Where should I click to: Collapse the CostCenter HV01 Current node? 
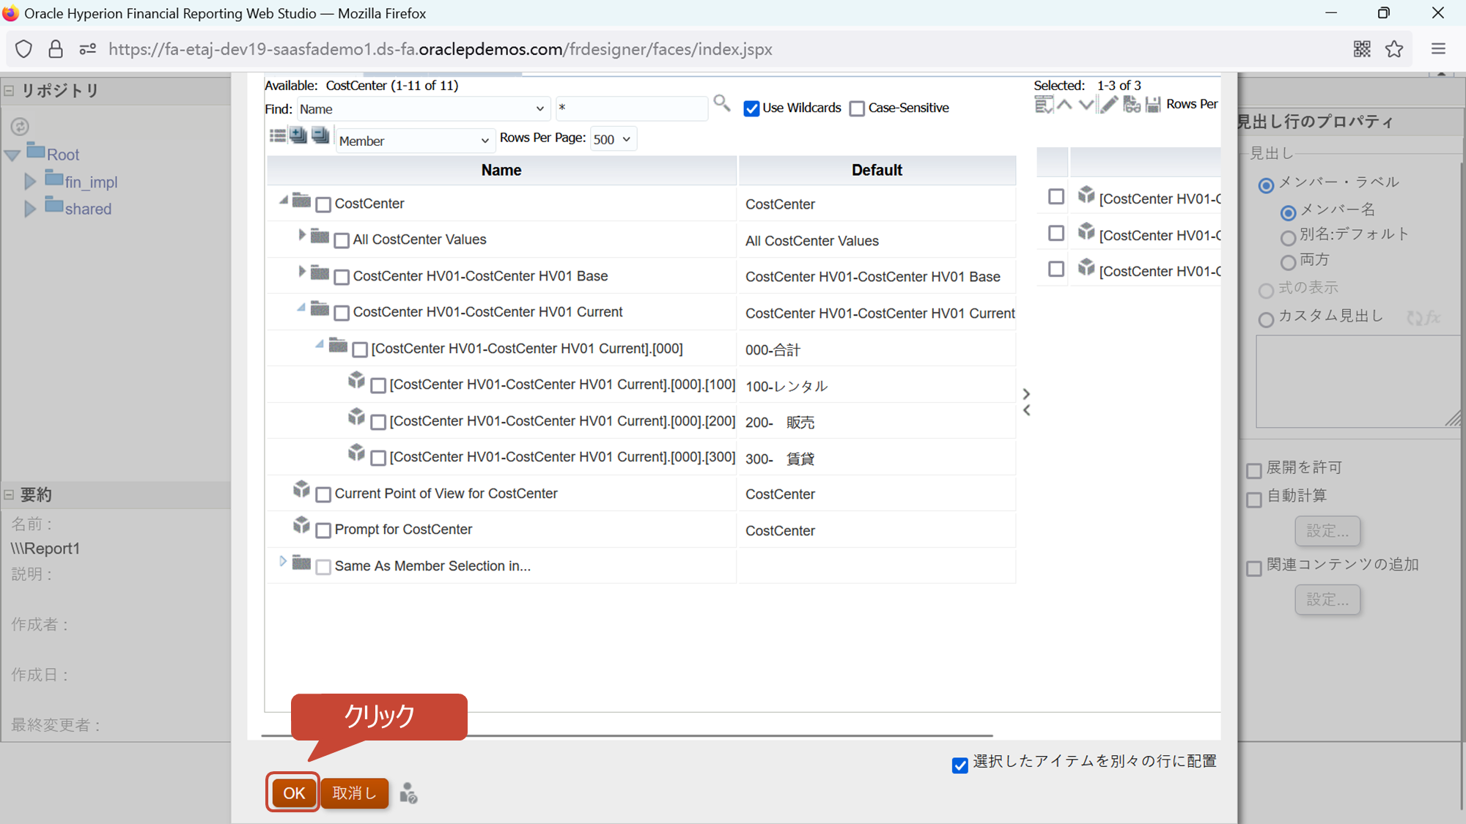(x=301, y=308)
